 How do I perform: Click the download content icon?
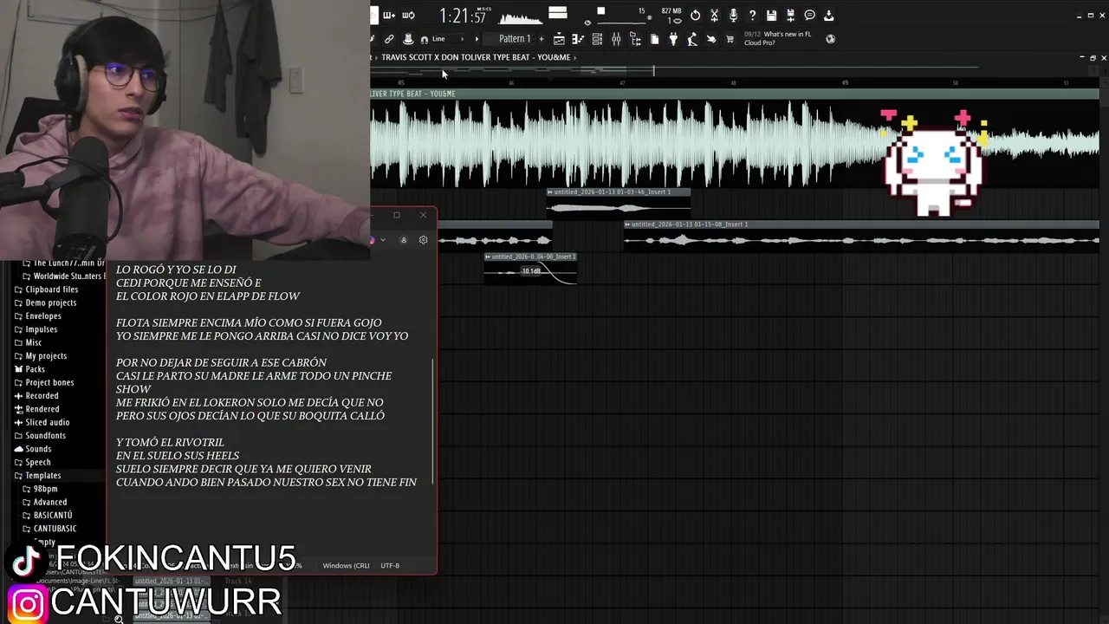coord(828,16)
